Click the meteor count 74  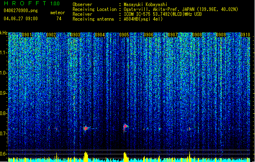pyautogui.click(x=59, y=19)
